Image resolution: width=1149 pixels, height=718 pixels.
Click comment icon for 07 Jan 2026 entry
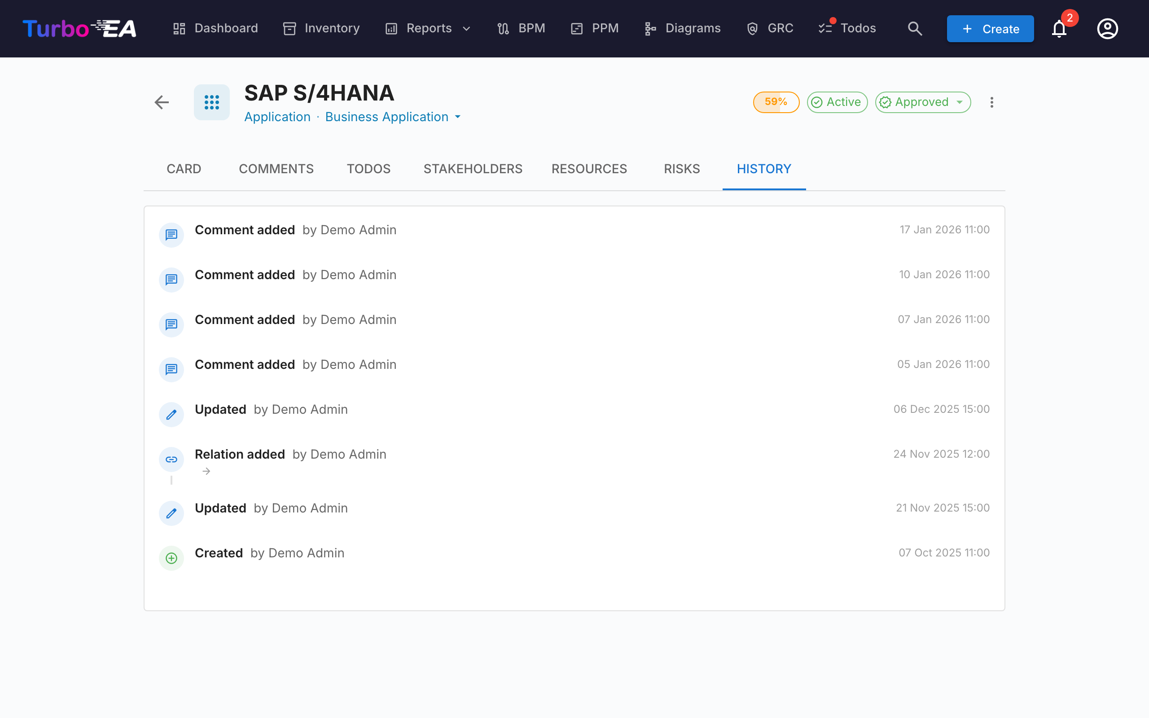[171, 324]
